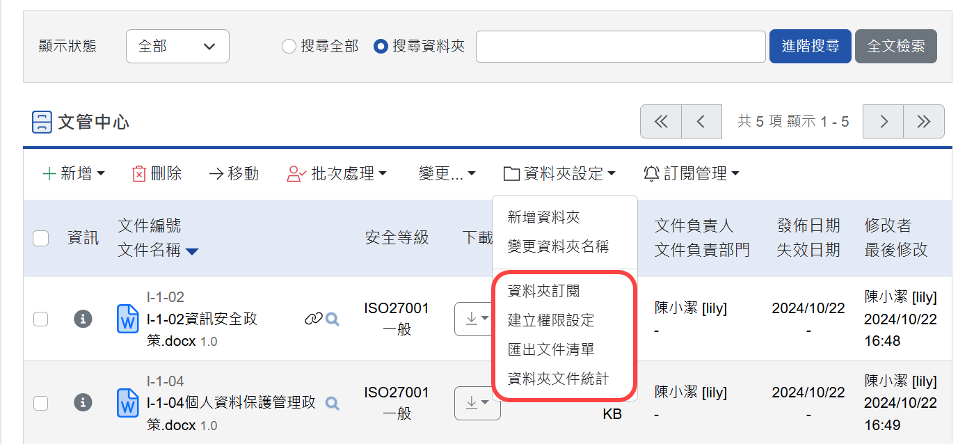974x444 pixels.
Task: Click info icon for I-1-04 row
Action: 83,402
